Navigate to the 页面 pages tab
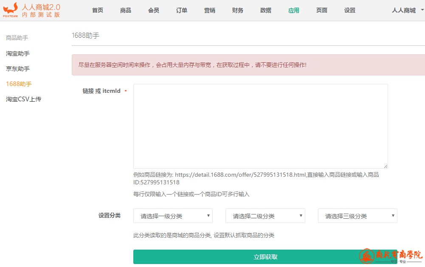Viewport: 425px width, 267px height. pyautogui.click(x=322, y=10)
